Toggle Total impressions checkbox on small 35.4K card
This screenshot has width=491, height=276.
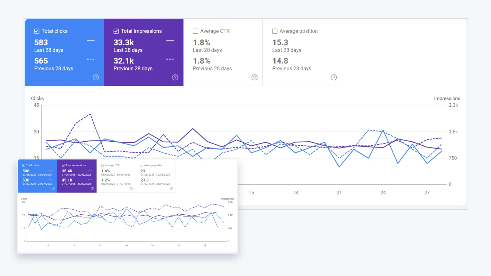pos(63,165)
